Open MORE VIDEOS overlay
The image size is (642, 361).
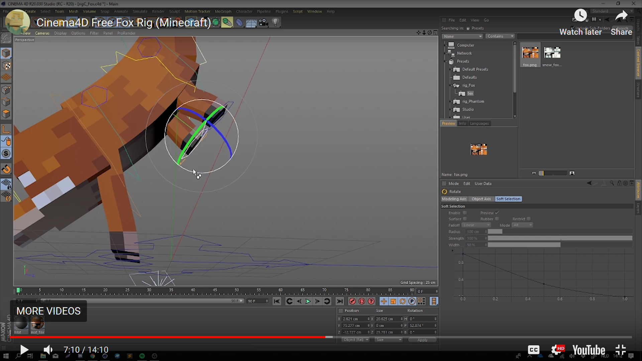click(48, 311)
